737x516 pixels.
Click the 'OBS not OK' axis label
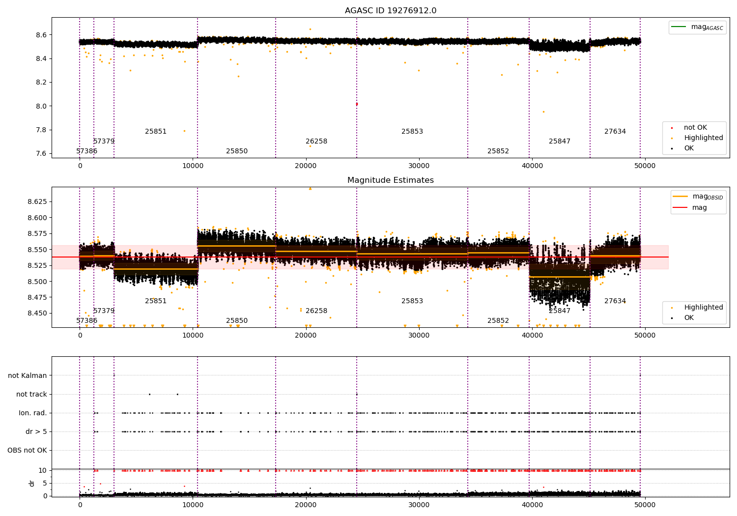[27, 451]
